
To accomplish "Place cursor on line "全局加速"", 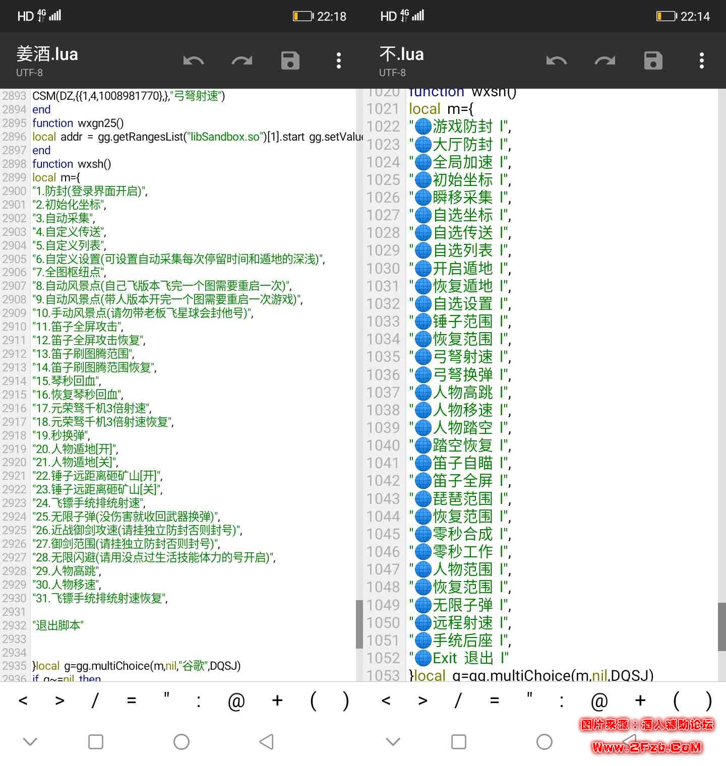I will [460, 162].
